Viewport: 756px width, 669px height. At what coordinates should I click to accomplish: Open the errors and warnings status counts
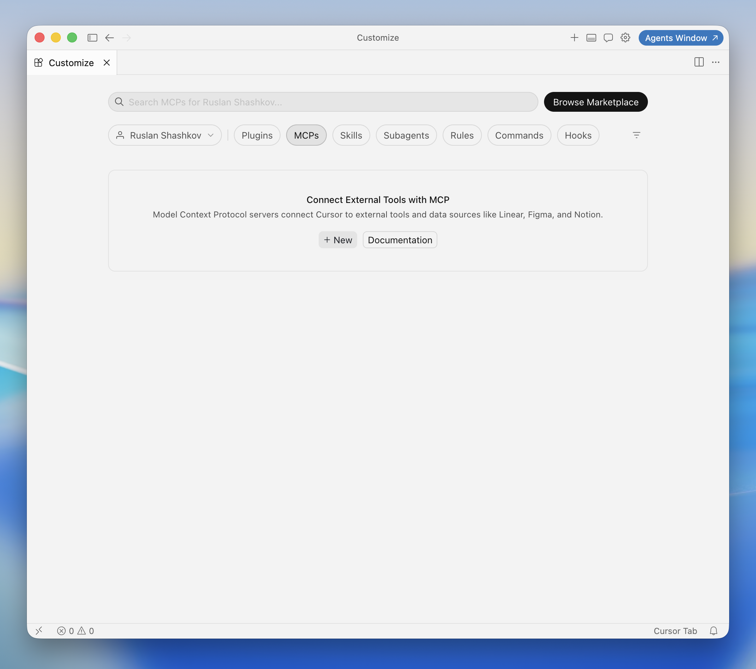pyautogui.click(x=76, y=630)
